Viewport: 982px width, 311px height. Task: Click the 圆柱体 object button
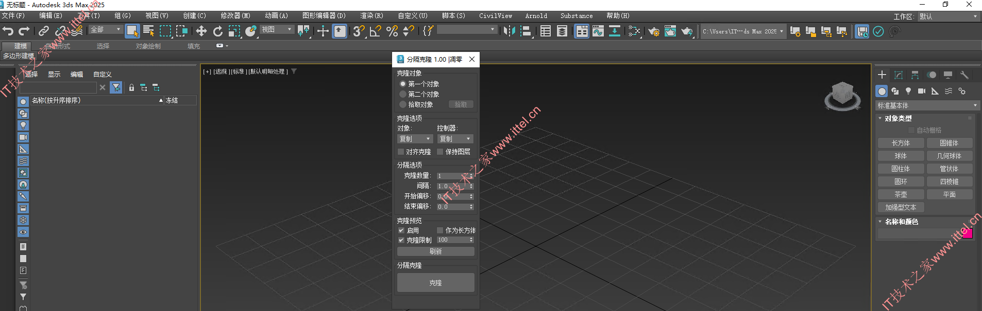pyautogui.click(x=901, y=169)
